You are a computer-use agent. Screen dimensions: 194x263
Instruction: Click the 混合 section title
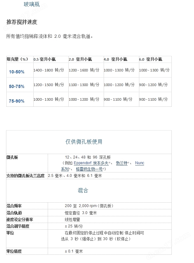(83, 190)
